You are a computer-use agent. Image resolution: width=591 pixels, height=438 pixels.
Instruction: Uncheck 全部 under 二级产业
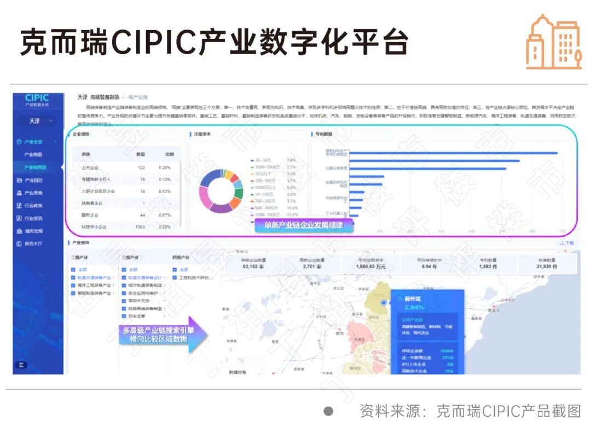[73, 270]
